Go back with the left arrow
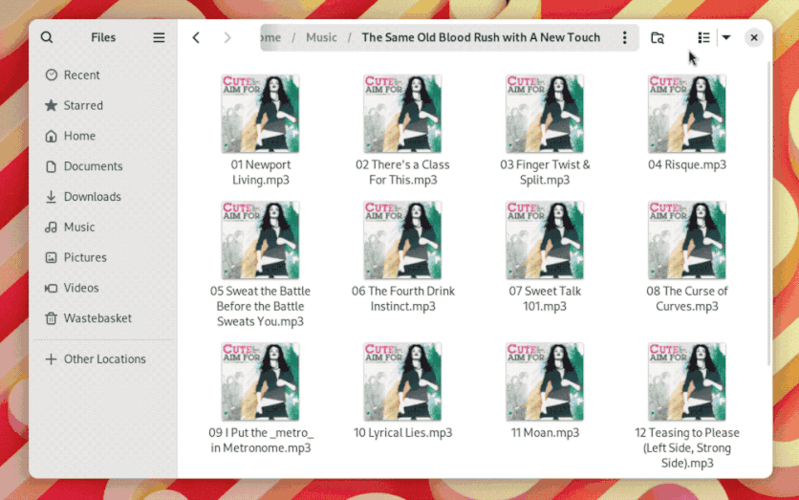The height and width of the screenshot is (500, 799). [196, 37]
